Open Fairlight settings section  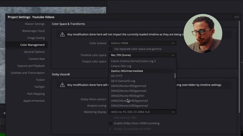tap(39, 87)
